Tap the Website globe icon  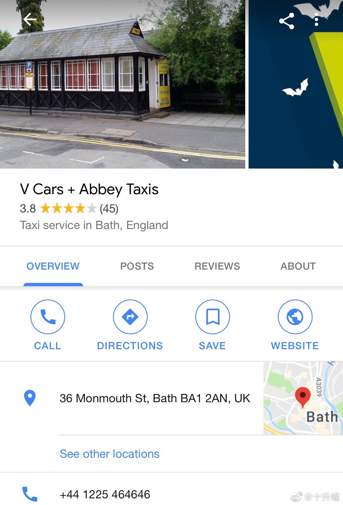click(295, 317)
